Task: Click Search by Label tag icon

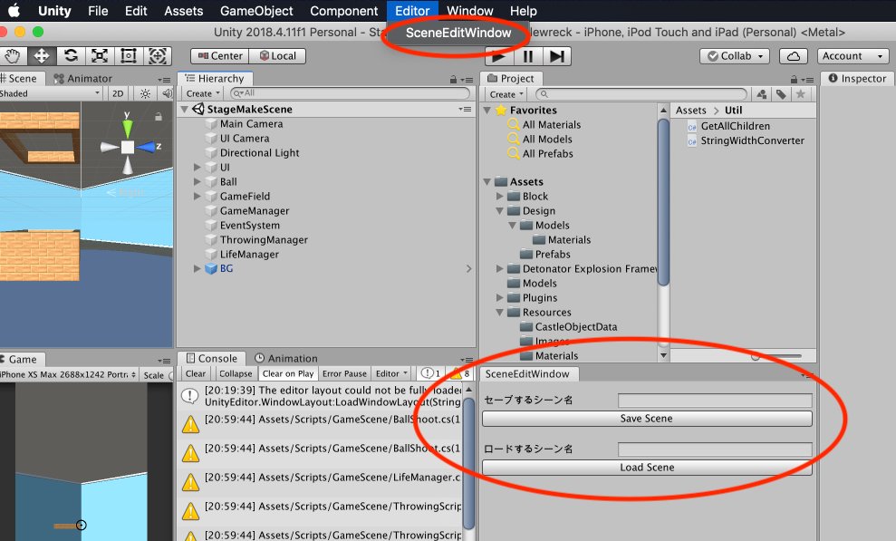Action: 781,94
